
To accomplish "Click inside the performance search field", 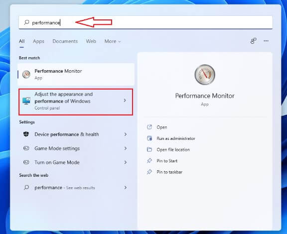I will 145,22.
